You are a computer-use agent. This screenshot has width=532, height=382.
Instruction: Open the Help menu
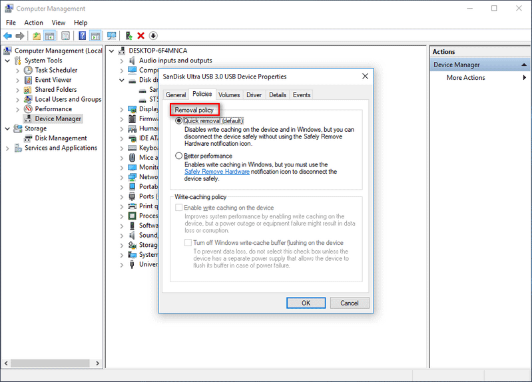point(81,23)
